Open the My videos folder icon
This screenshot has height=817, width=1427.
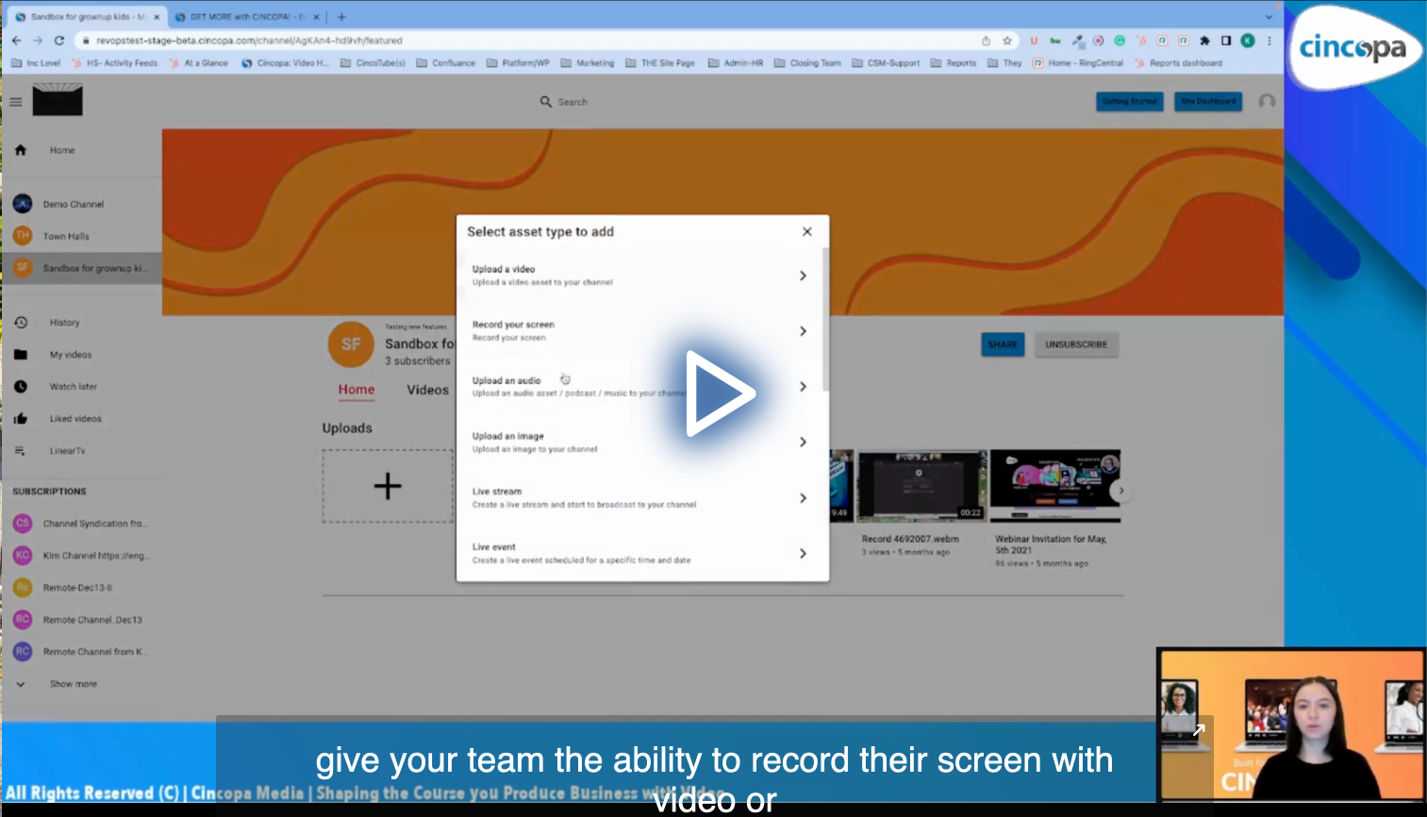click(21, 354)
